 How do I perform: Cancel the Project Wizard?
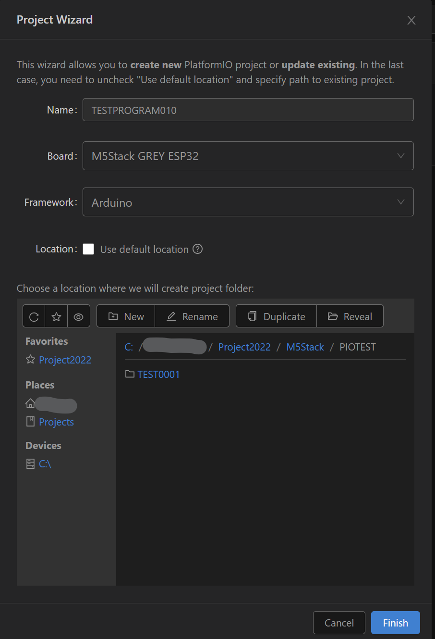pos(339,622)
